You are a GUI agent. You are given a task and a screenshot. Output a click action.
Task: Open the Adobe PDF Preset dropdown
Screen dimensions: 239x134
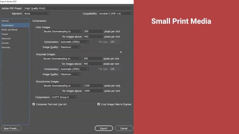click(78, 8)
